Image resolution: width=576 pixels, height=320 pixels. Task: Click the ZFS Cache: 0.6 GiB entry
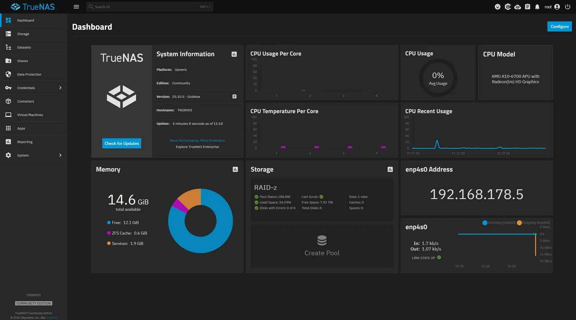127,233
